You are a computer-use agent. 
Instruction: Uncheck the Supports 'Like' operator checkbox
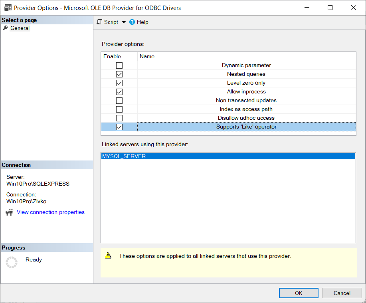tap(119, 127)
